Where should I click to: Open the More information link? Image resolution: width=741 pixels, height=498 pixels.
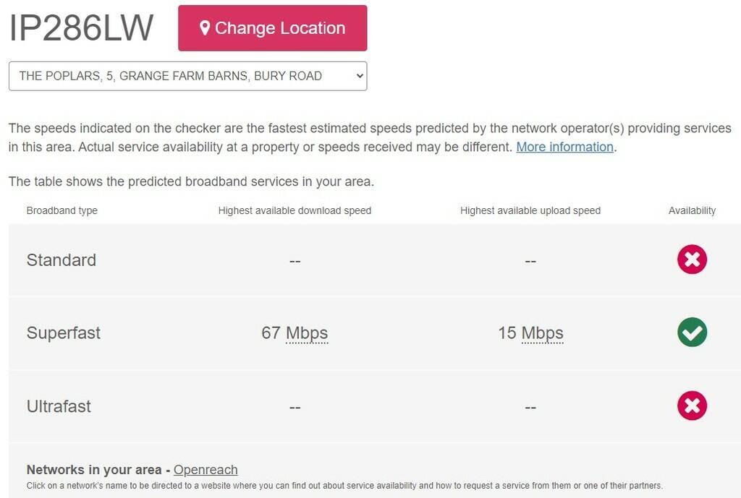coord(564,147)
